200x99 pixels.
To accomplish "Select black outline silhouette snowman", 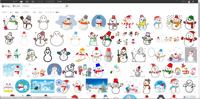I will point(47,55).
